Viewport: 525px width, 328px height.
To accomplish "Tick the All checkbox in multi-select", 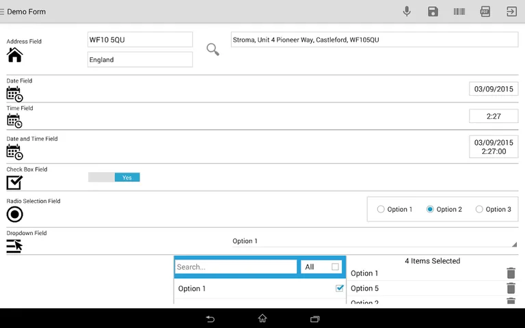I will point(335,266).
